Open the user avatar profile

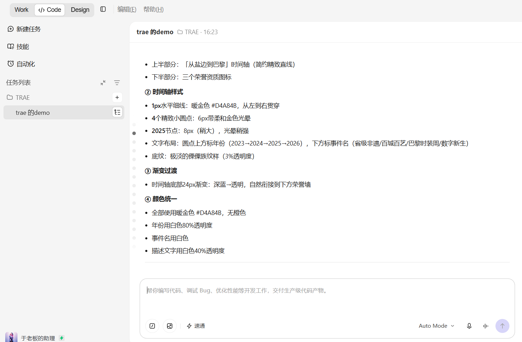[x=11, y=337]
